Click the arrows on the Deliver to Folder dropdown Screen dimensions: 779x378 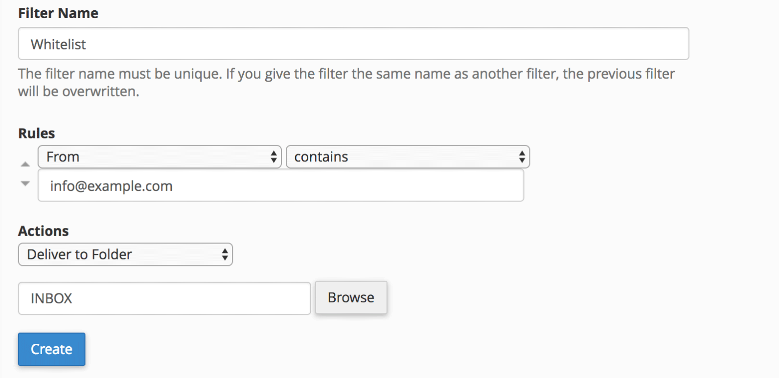pyautogui.click(x=225, y=254)
